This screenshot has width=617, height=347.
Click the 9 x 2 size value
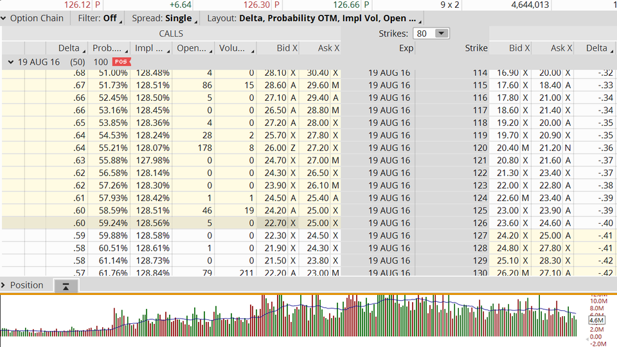click(450, 4)
